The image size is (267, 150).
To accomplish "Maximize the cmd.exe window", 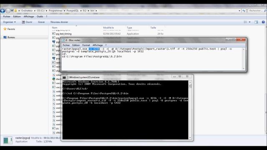I will [x=180, y=76].
